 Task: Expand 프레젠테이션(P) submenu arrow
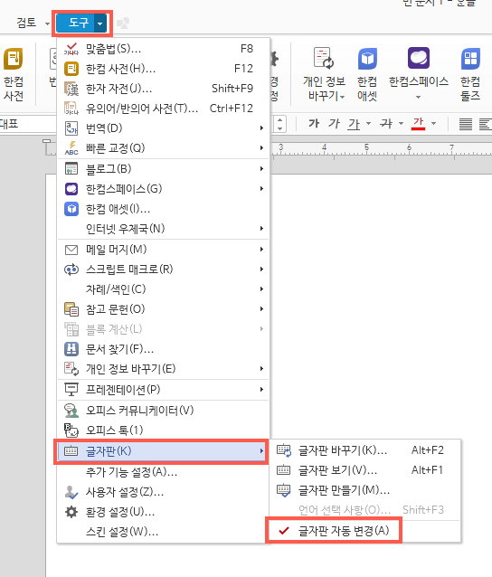tap(261, 390)
